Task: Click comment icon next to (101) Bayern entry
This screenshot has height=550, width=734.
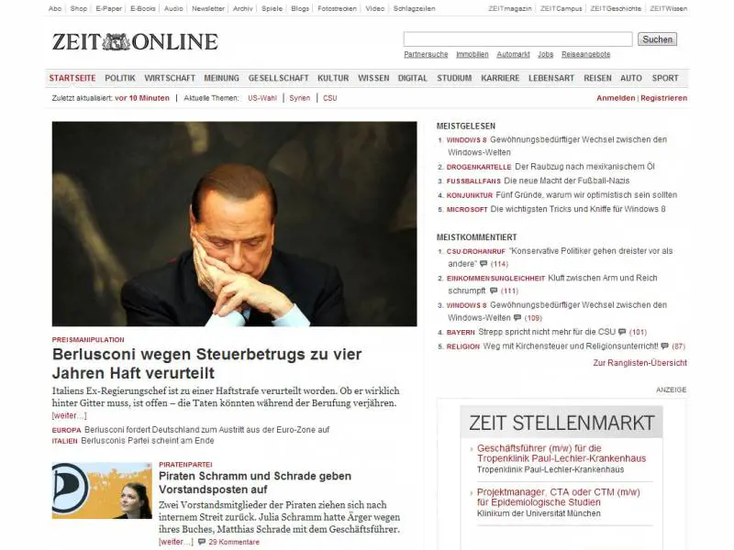Action: click(622, 332)
